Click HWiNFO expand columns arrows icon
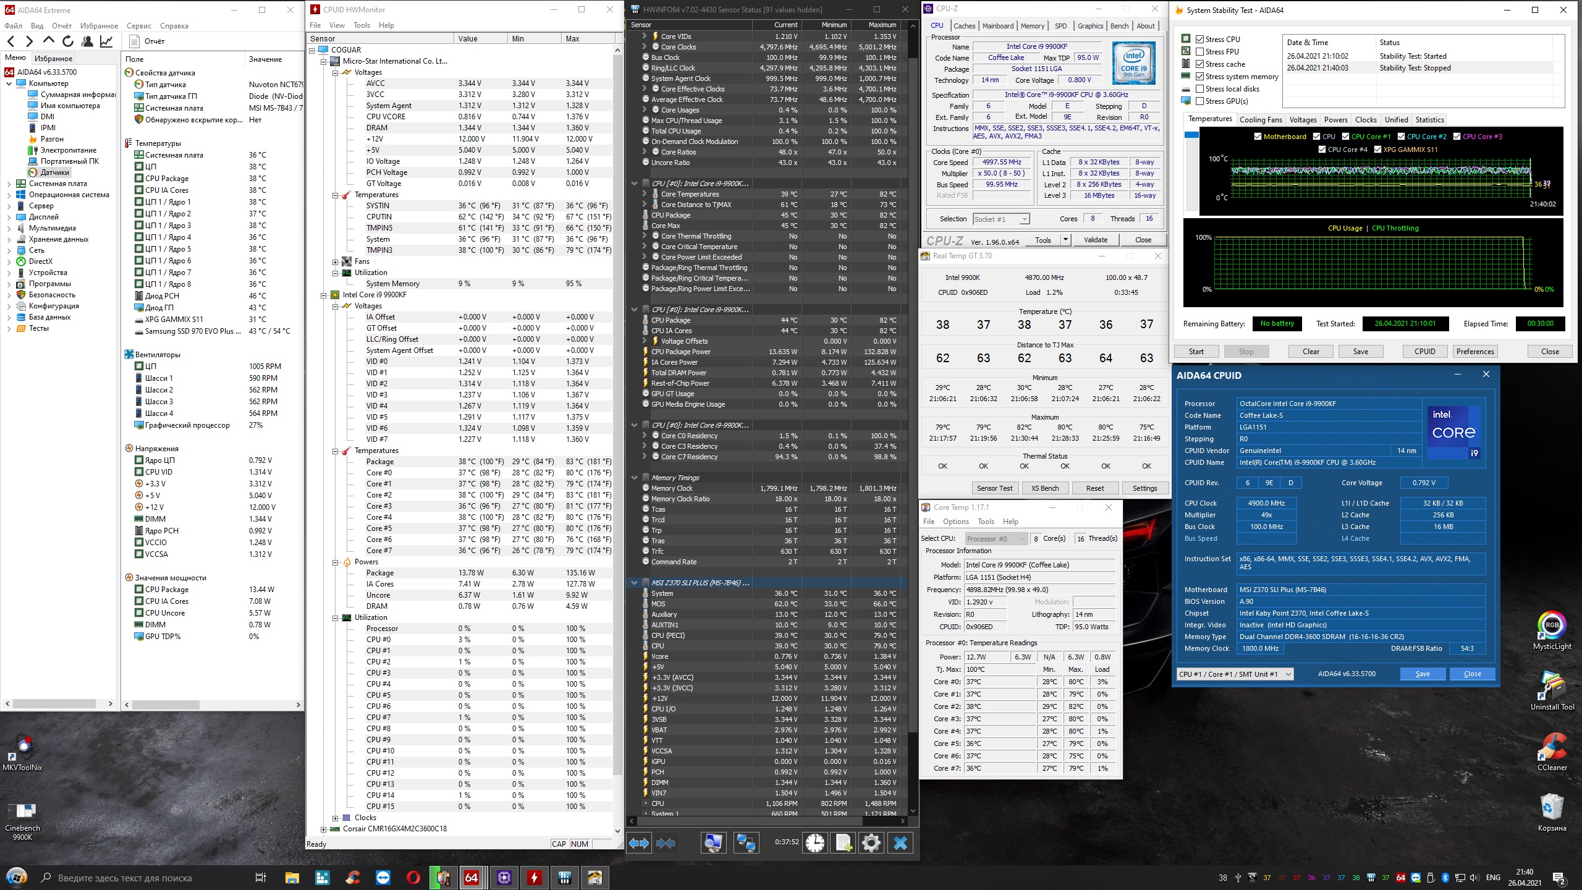 tap(639, 843)
